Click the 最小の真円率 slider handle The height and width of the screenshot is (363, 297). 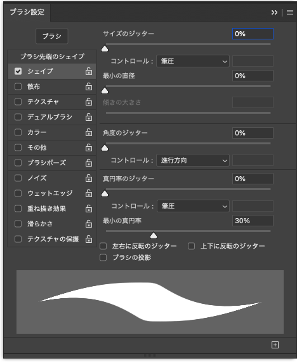click(154, 236)
